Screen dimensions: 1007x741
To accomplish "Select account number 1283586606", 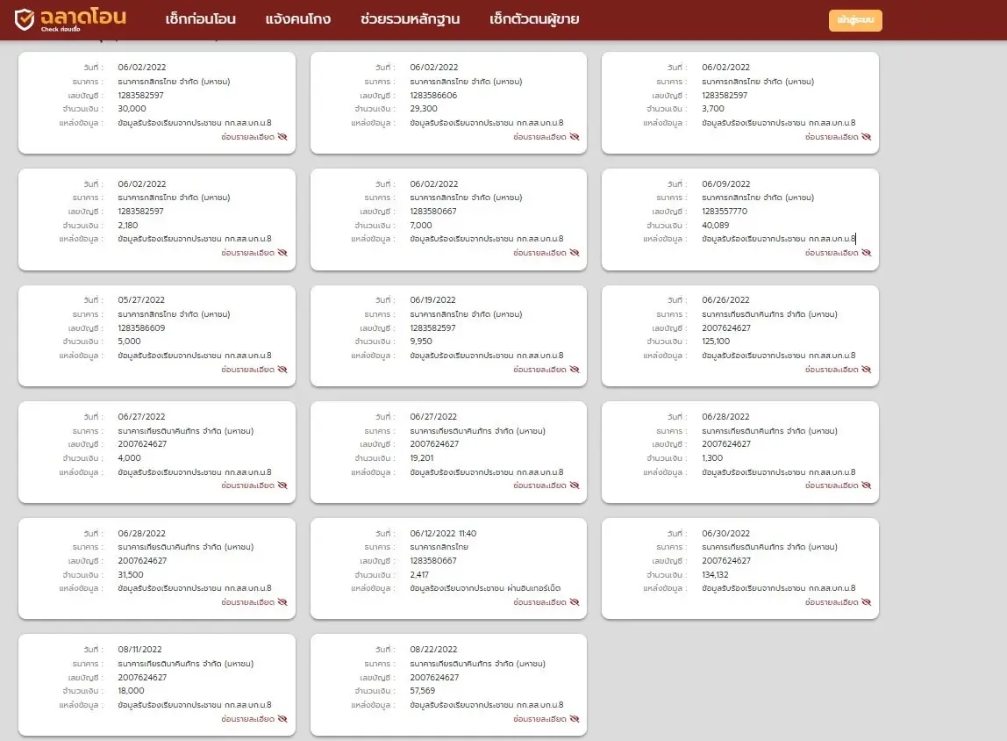I will [433, 95].
